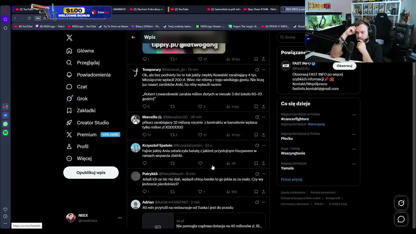
Task: Ask Grok about Adrian's post
Action: (x=257, y=202)
